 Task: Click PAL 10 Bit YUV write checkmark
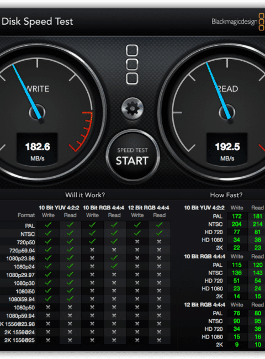[x=48, y=225]
